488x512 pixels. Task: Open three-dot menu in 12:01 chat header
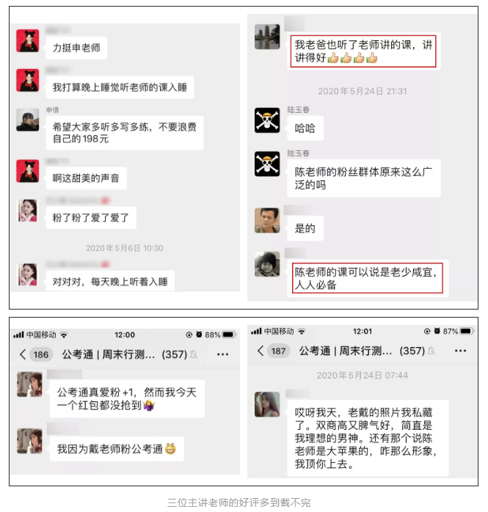click(461, 351)
